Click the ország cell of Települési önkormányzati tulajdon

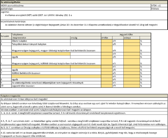point(86,44)
